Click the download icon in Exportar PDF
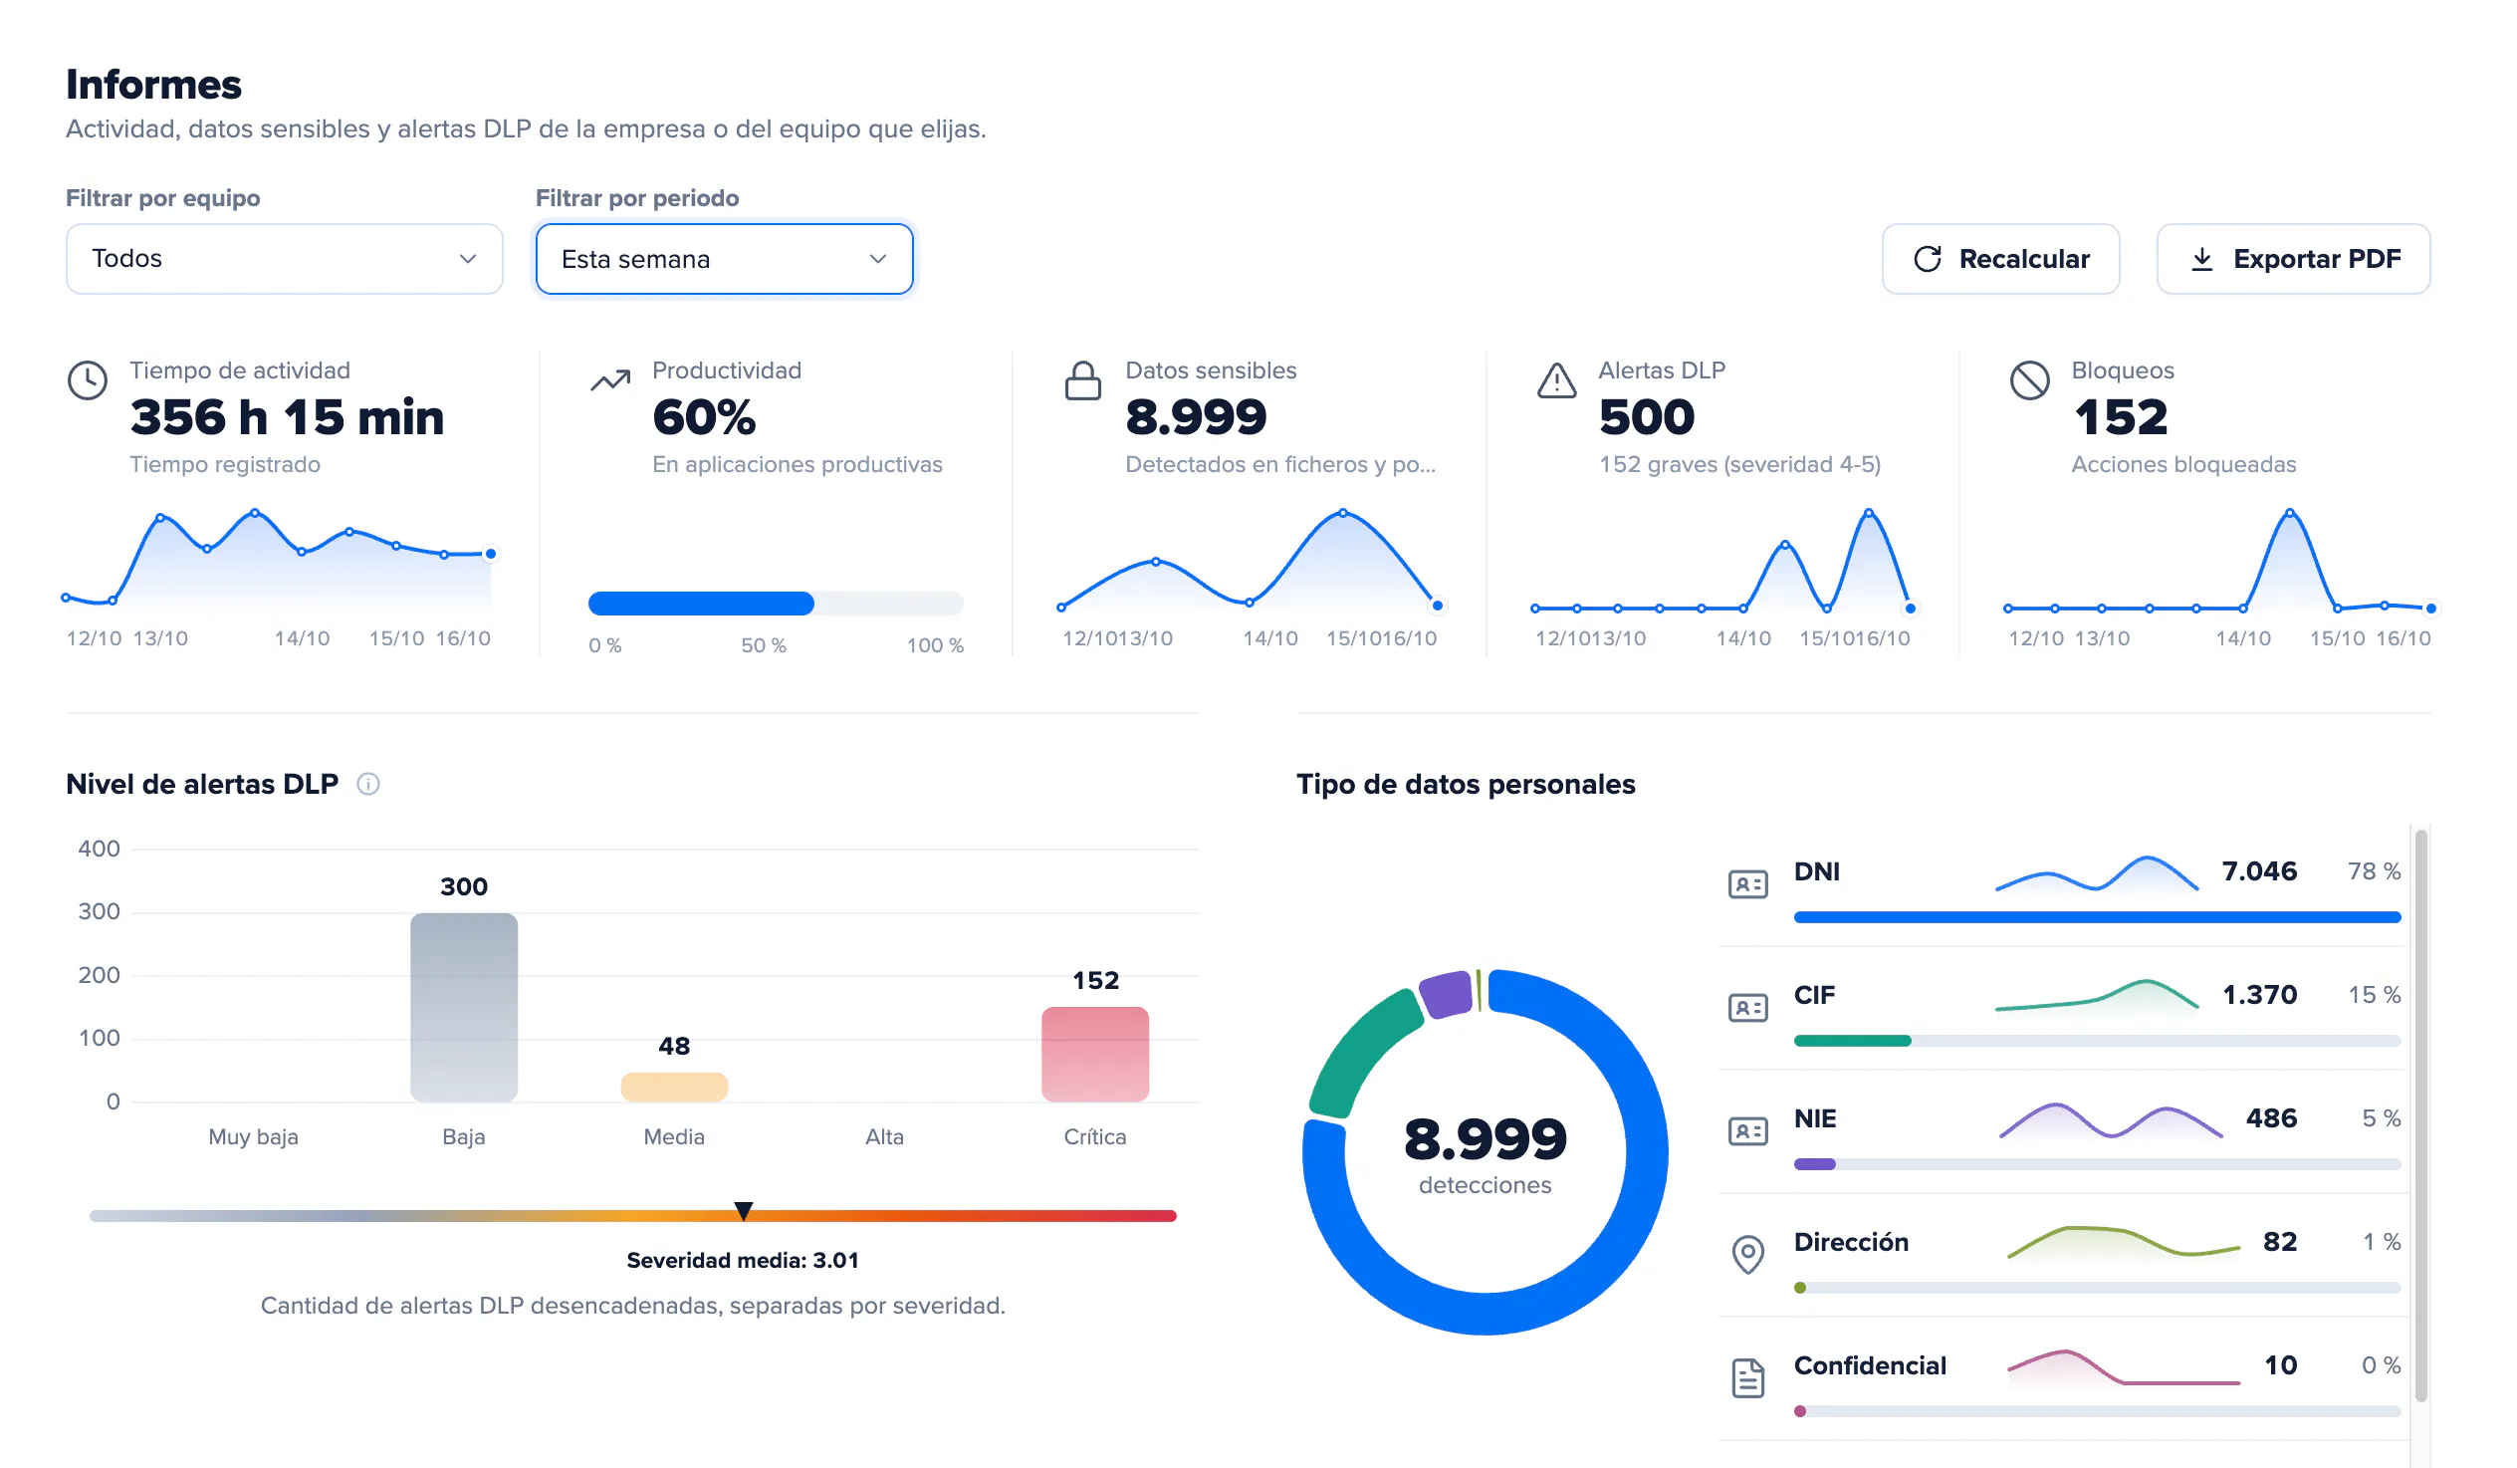2517x1468 pixels. tap(2202, 259)
